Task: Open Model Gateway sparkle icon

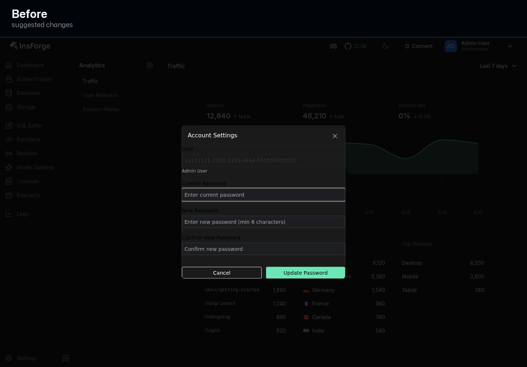Action: coord(9,167)
